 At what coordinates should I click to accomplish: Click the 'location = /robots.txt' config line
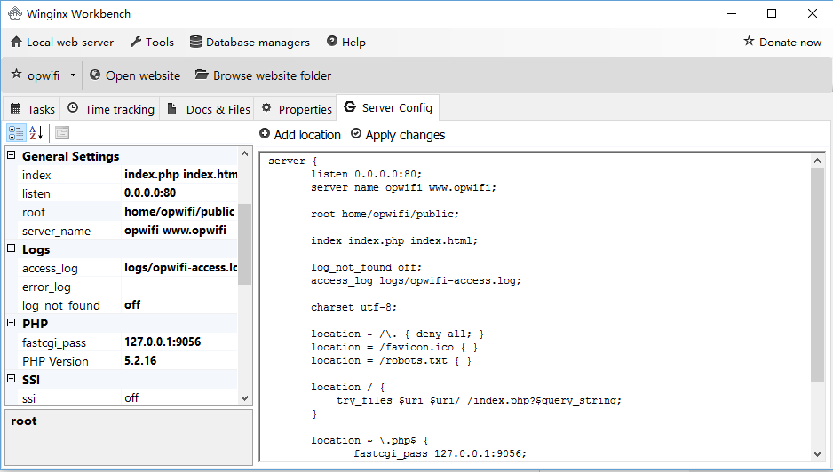point(391,360)
